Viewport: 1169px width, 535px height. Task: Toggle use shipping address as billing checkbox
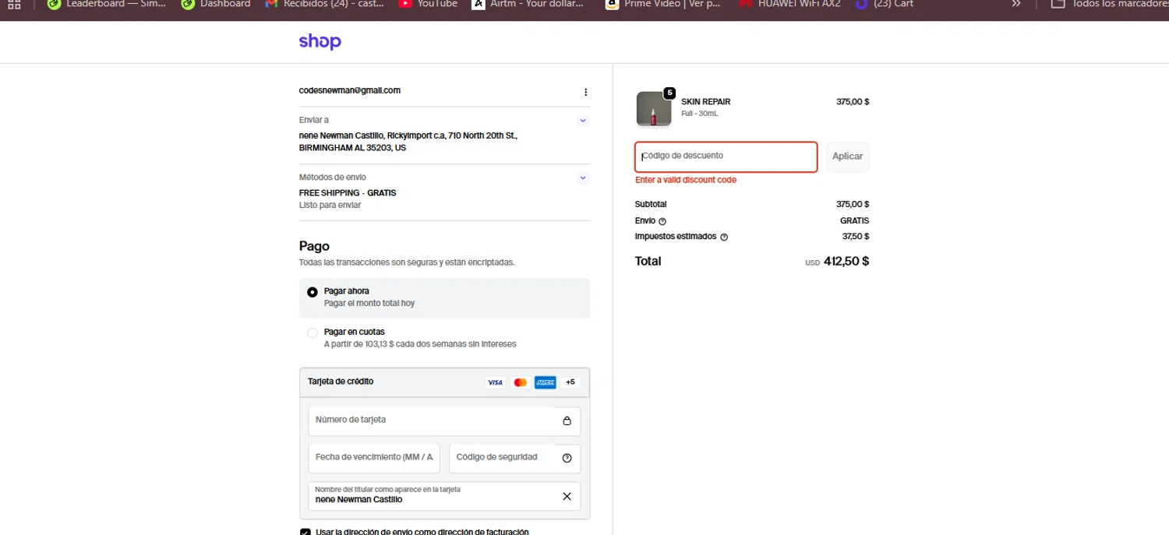tap(305, 532)
